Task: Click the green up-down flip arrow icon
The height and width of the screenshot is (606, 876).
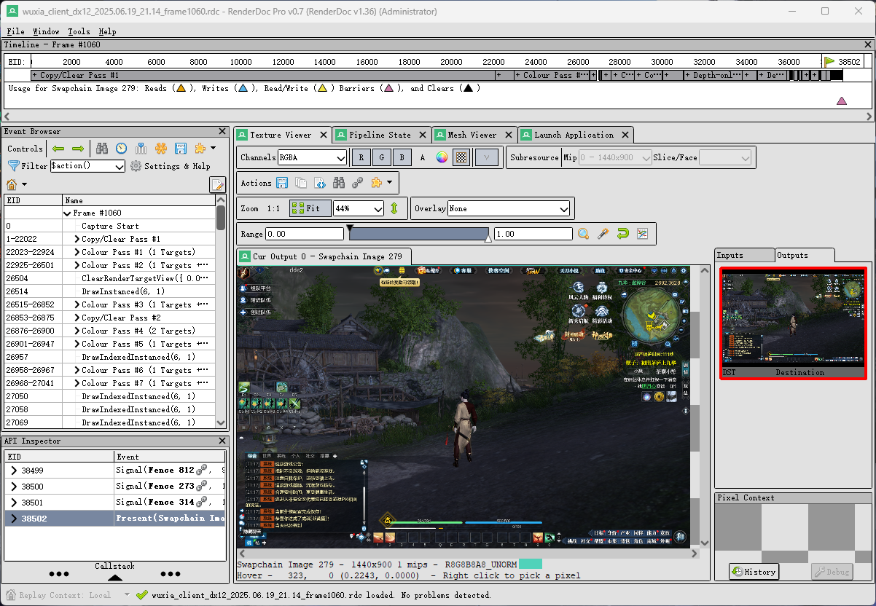Action: click(394, 208)
